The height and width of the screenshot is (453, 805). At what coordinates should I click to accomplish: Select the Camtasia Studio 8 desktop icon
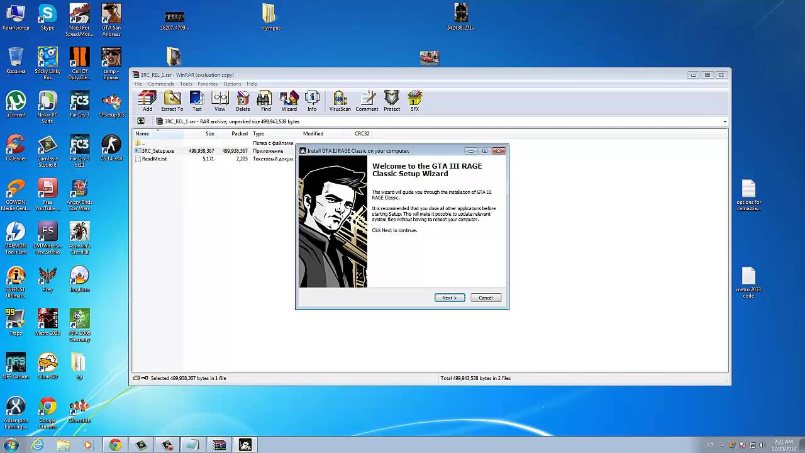click(x=47, y=151)
